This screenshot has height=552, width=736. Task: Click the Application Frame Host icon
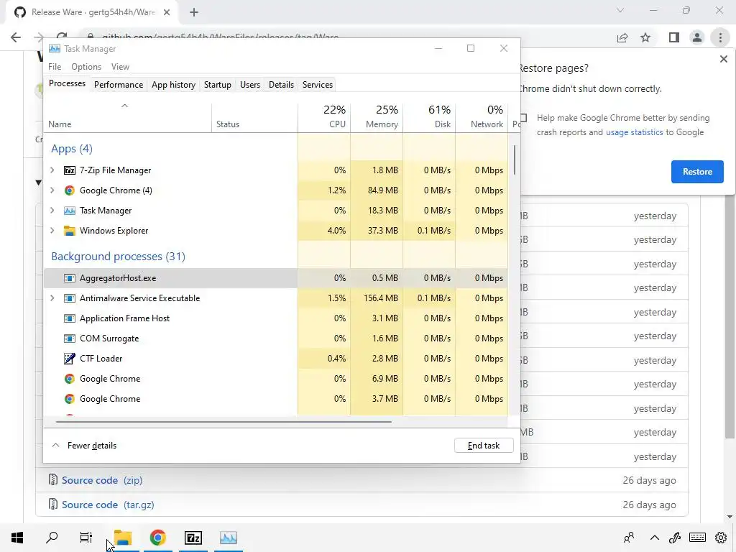pyautogui.click(x=70, y=318)
